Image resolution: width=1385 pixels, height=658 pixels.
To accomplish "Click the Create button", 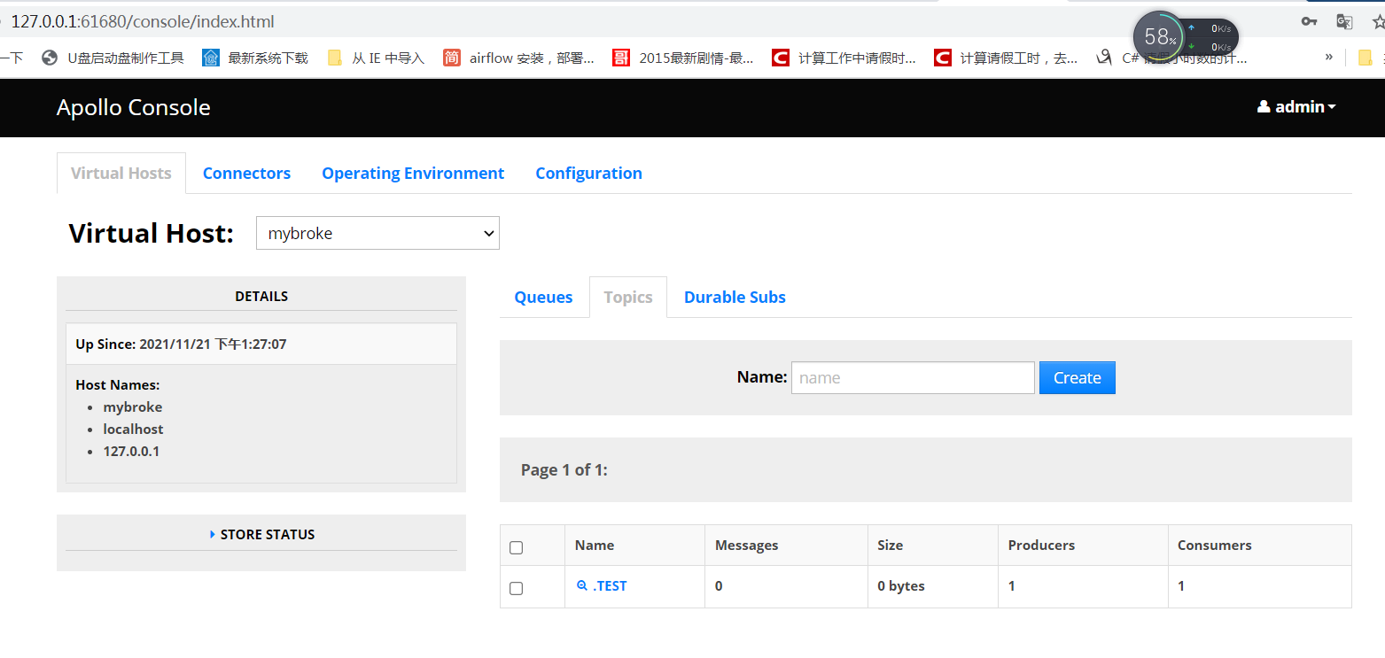I will (1077, 377).
